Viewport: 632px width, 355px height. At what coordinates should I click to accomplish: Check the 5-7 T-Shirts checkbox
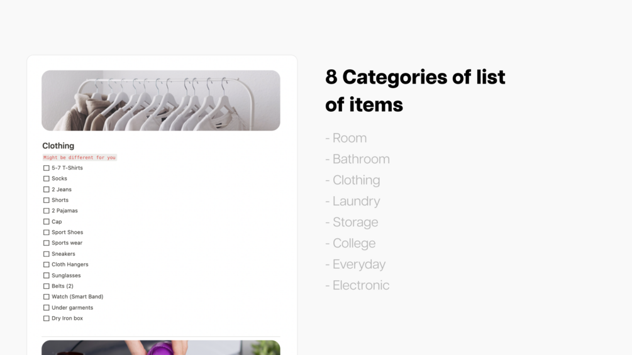click(x=47, y=168)
